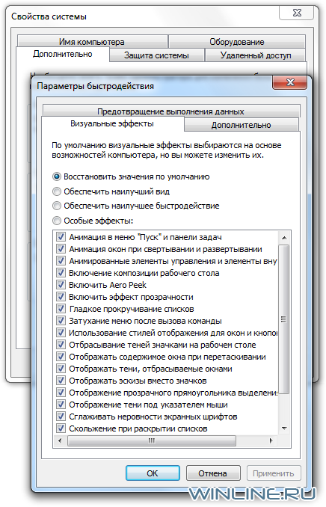Choose "Обеспечить наилучшее быстродействие" radio
326x507 pixels.
pos(57,206)
